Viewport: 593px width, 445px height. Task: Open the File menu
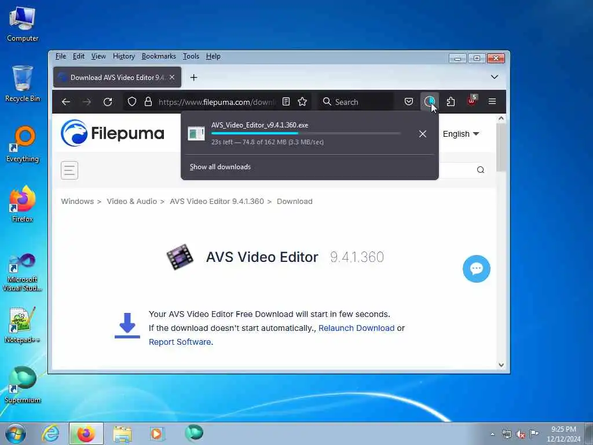click(x=60, y=56)
